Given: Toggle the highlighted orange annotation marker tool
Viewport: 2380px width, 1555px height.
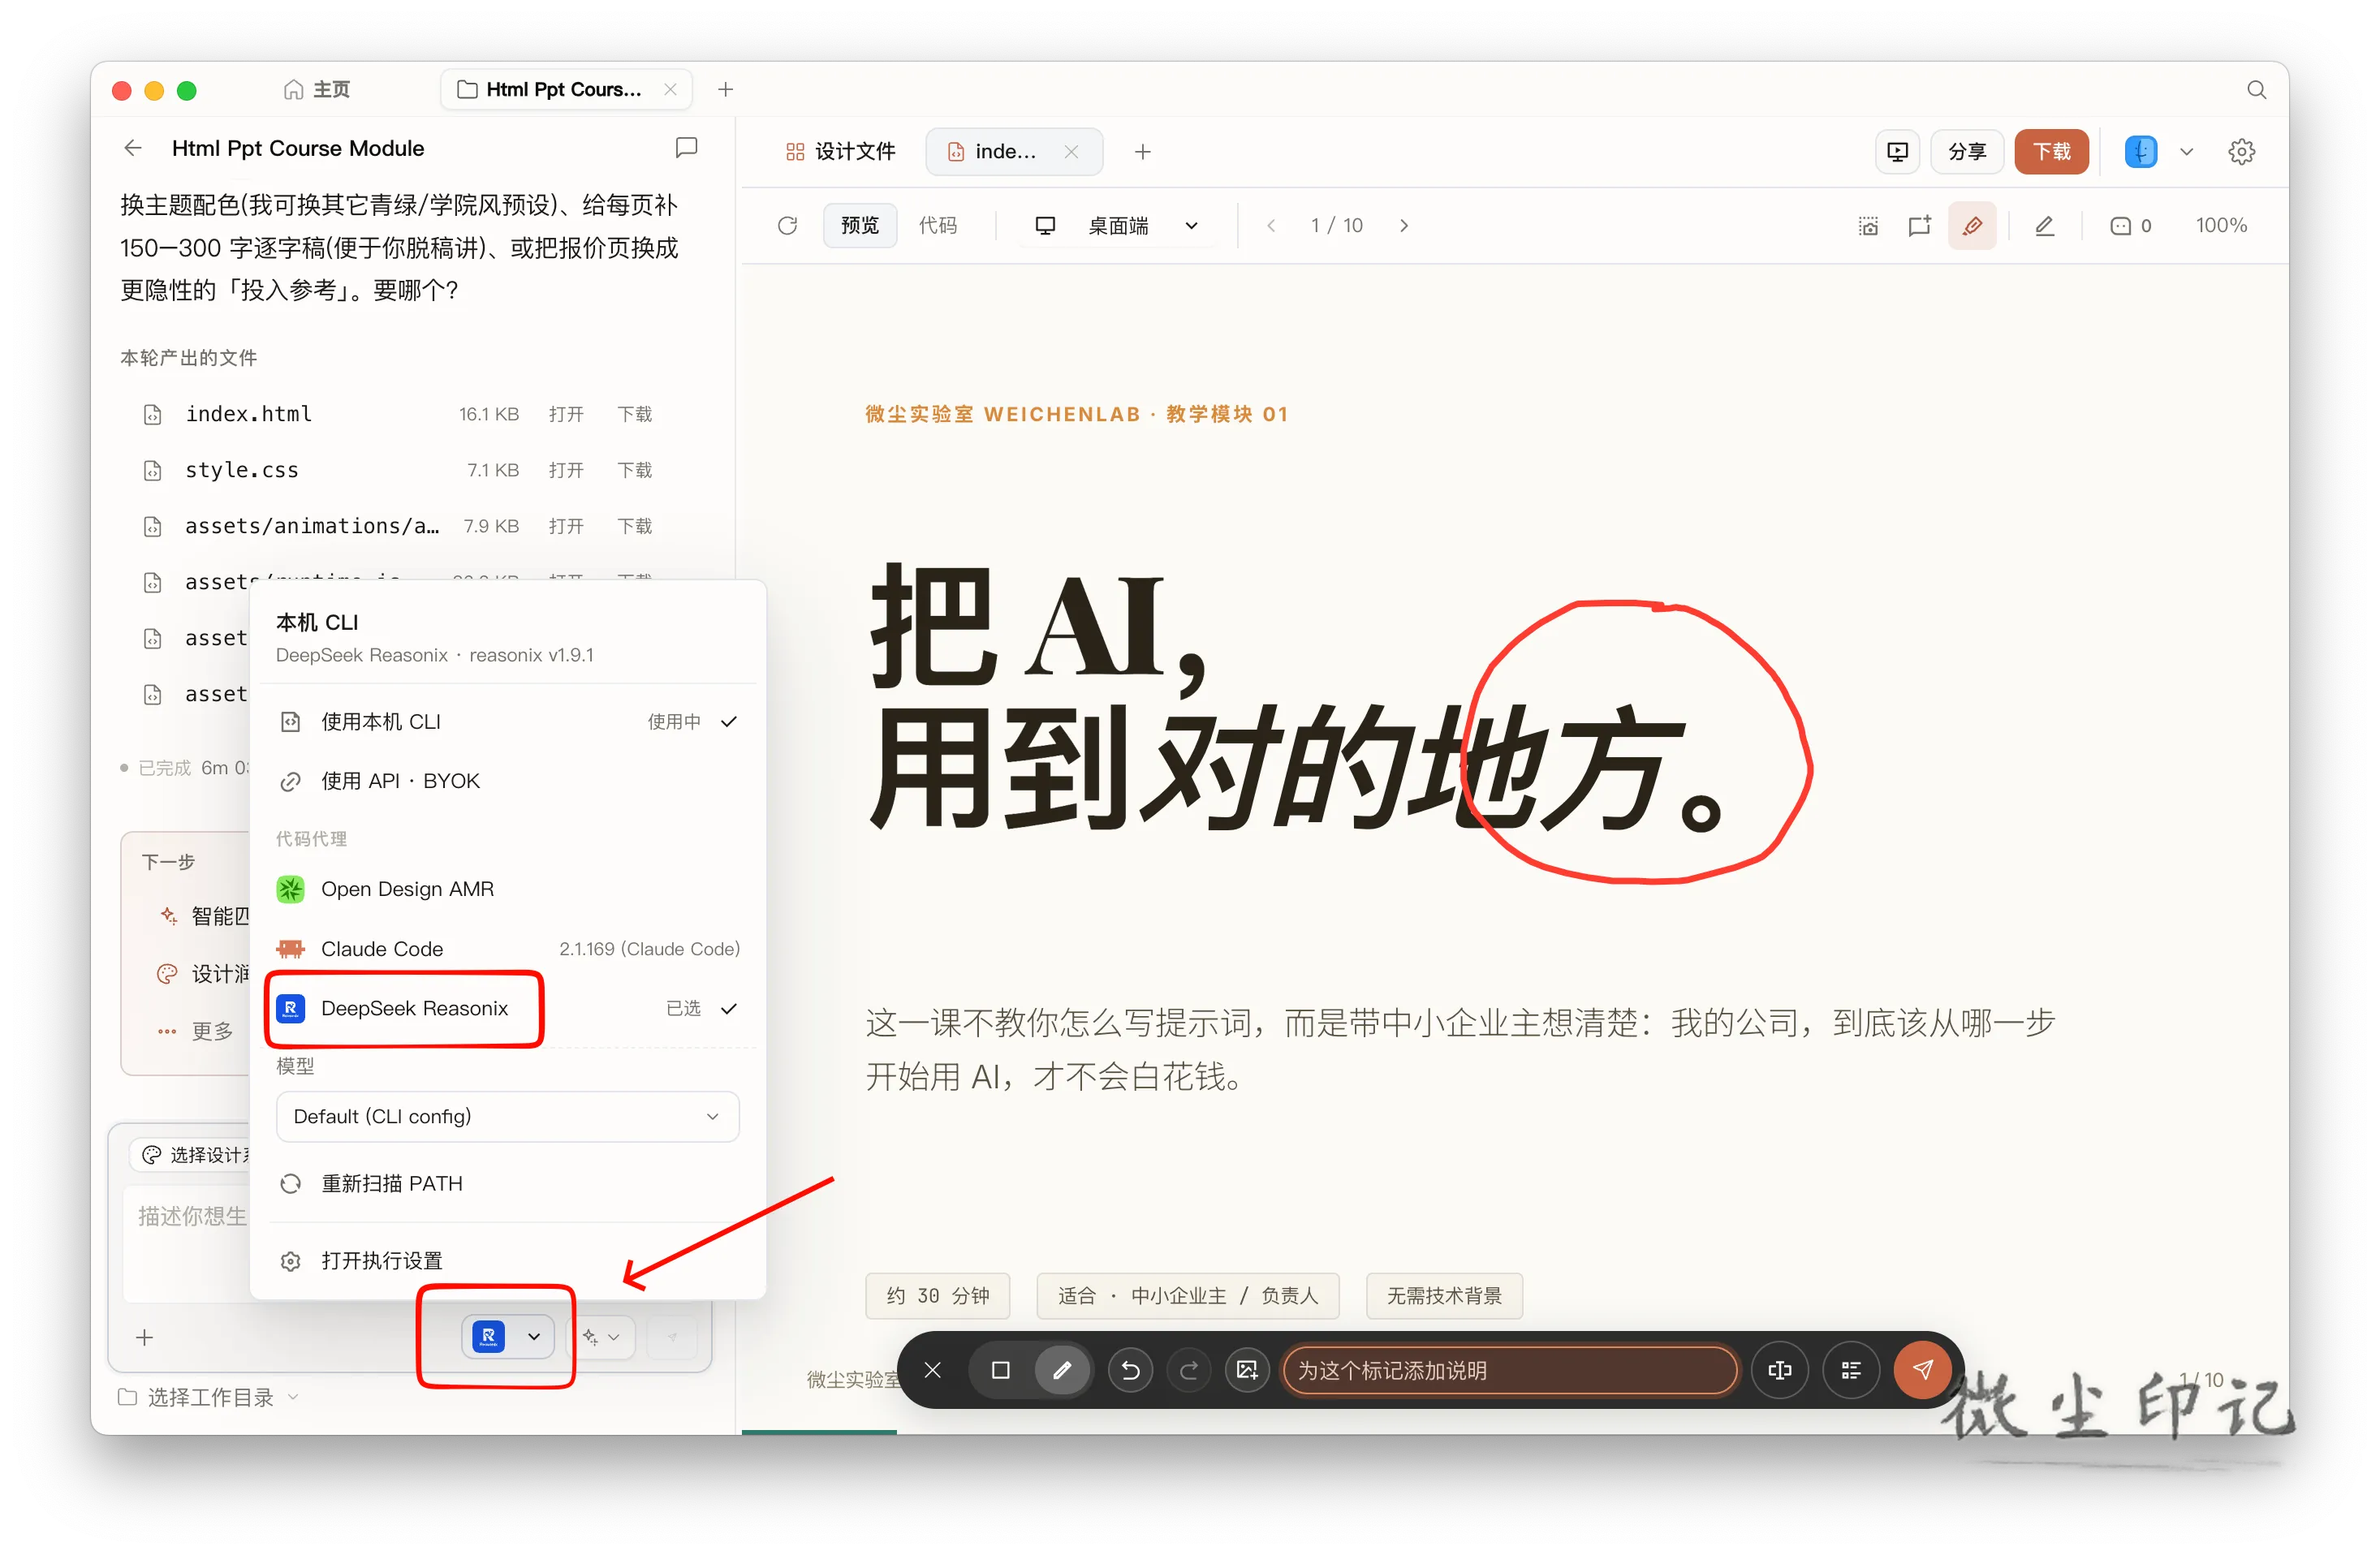Looking at the screenshot, I should 1972,226.
